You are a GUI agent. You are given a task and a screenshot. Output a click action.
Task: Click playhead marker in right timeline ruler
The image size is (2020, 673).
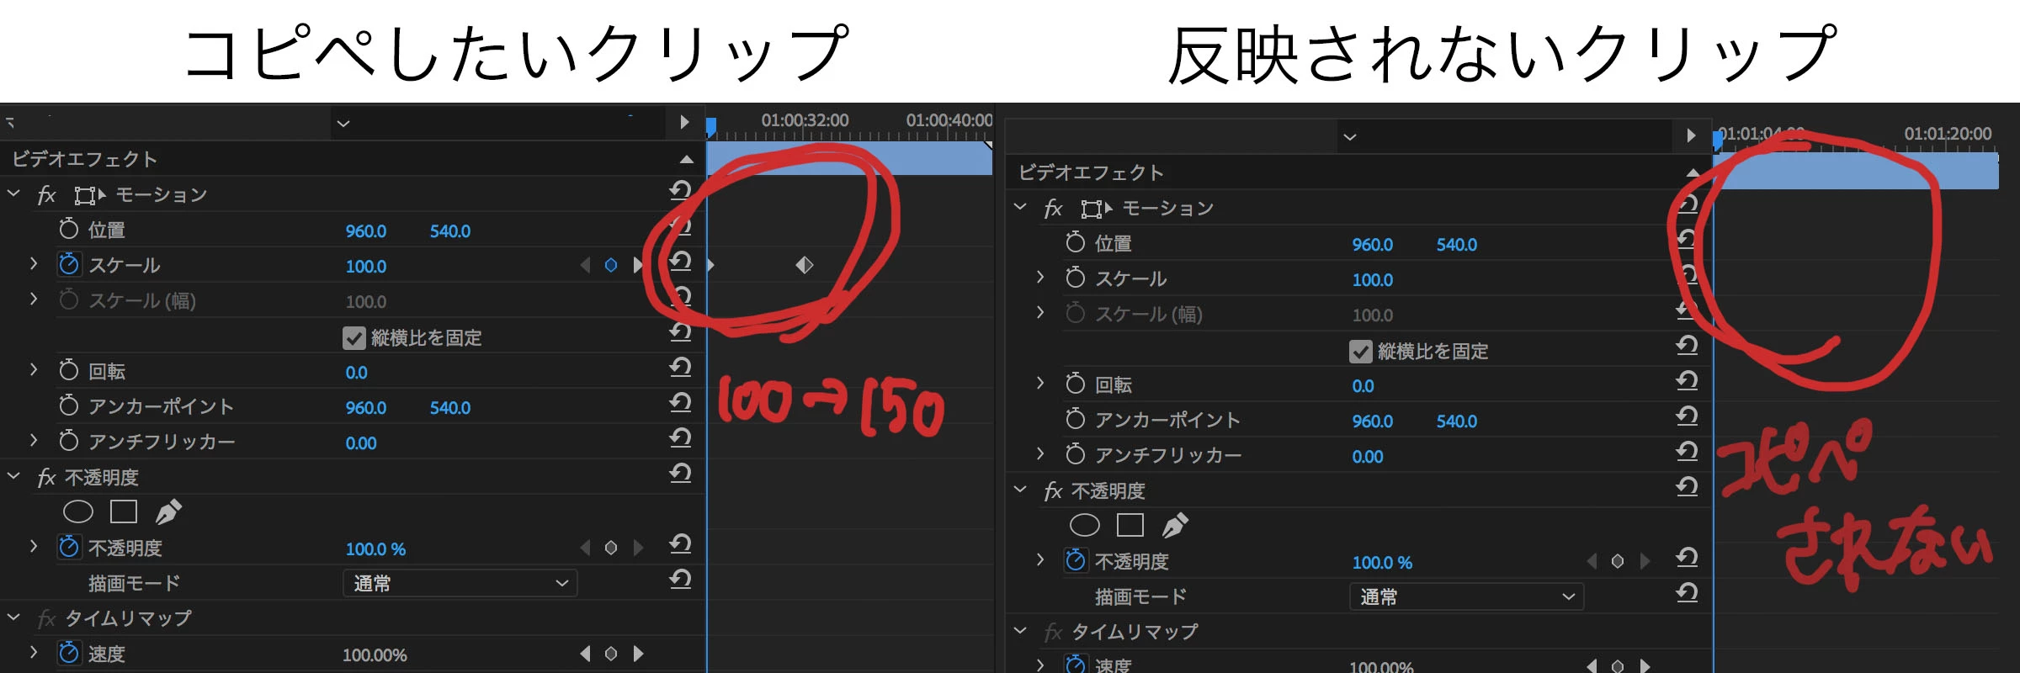1718,140
